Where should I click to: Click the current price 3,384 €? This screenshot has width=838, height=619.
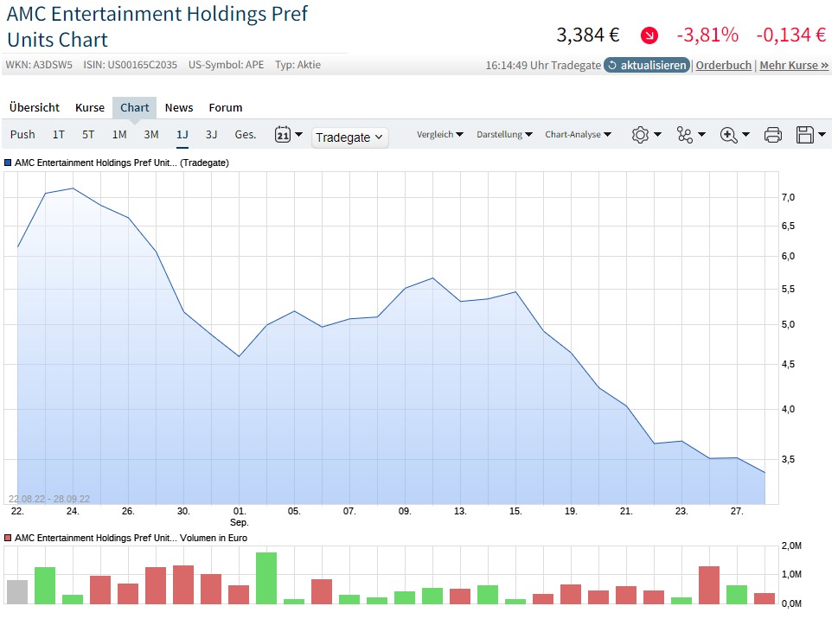(588, 35)
